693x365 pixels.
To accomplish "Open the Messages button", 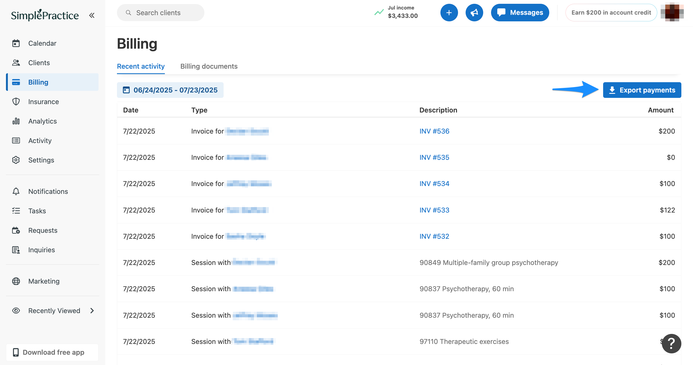I will tap(520, 12).
